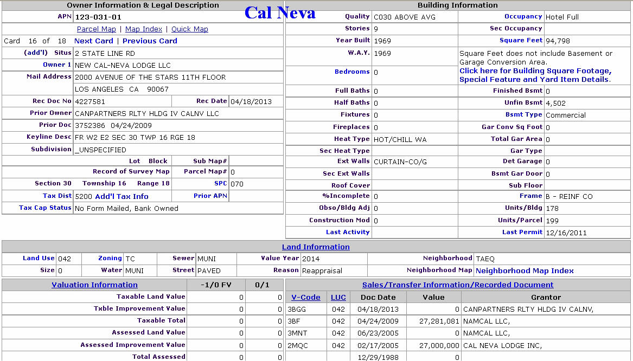Viewport: 633px width, 361px height.
Task: Open the Land Information heading link
Action: pyautogui.click(x=316, y=247)
